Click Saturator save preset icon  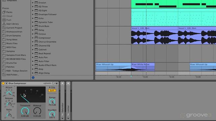point(62,118)
